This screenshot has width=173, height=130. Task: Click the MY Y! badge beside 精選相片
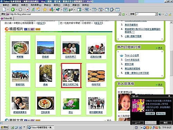(29, 29)
